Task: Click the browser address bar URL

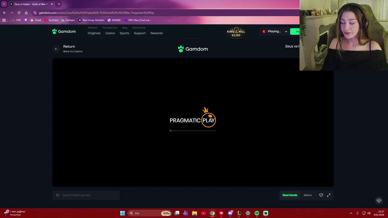Action: tap(97, 13)
